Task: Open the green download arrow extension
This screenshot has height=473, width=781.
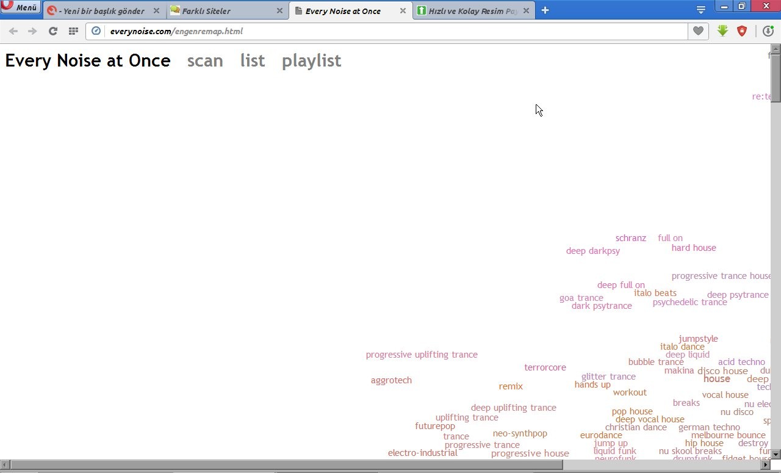Action: (x=723, y=31)
